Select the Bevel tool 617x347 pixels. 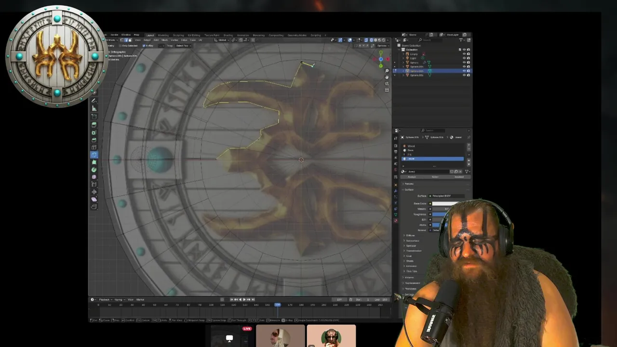click(x=94, y=140)
